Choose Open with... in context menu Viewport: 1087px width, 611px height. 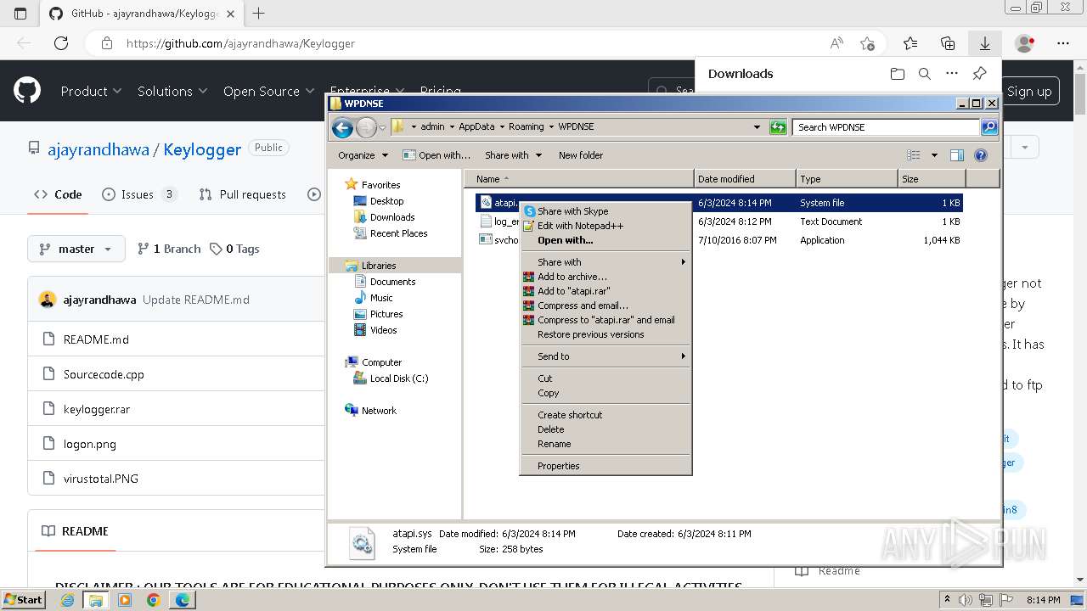point(605,240)
